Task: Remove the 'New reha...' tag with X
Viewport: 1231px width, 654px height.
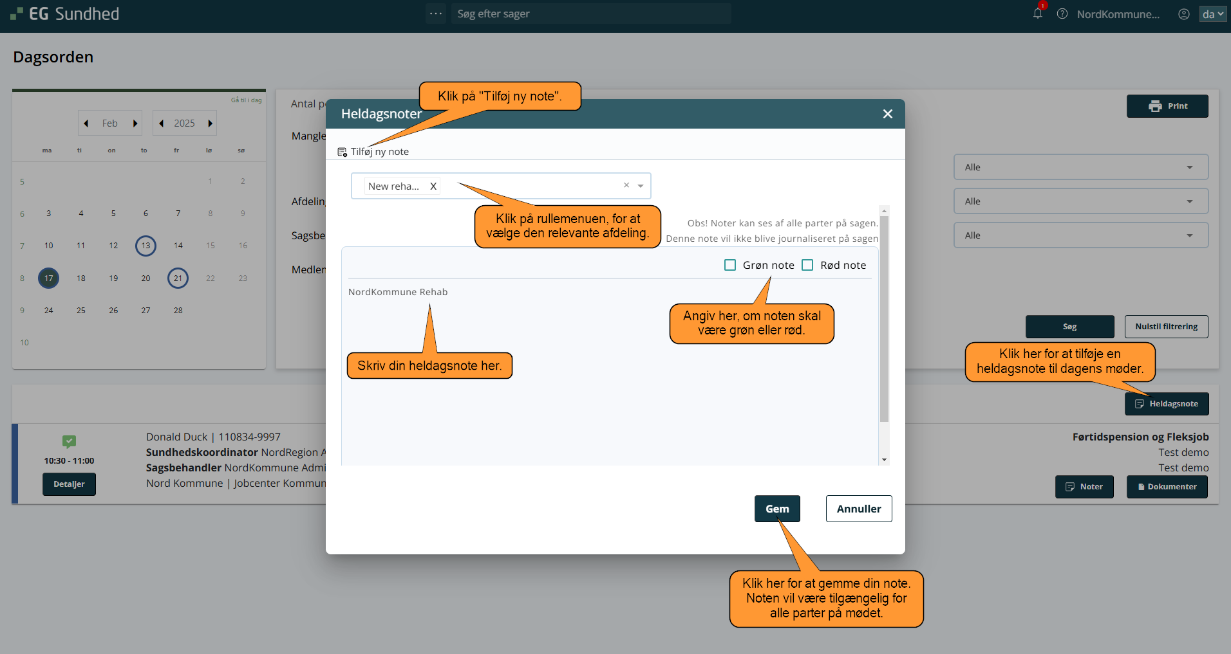Action: (x=433, y=186)
